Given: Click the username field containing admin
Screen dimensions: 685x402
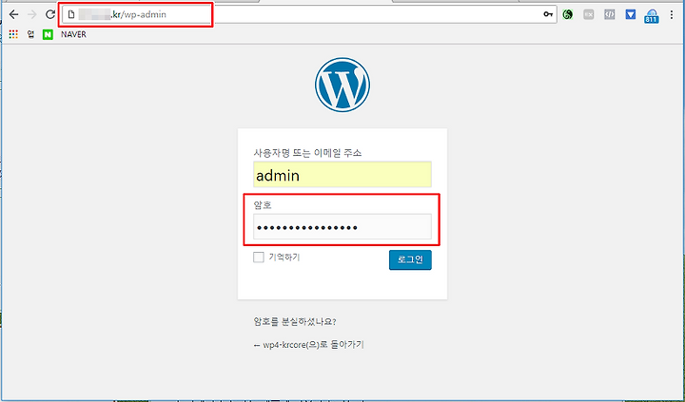Looking at the screenshot, I should click(342, 175).
